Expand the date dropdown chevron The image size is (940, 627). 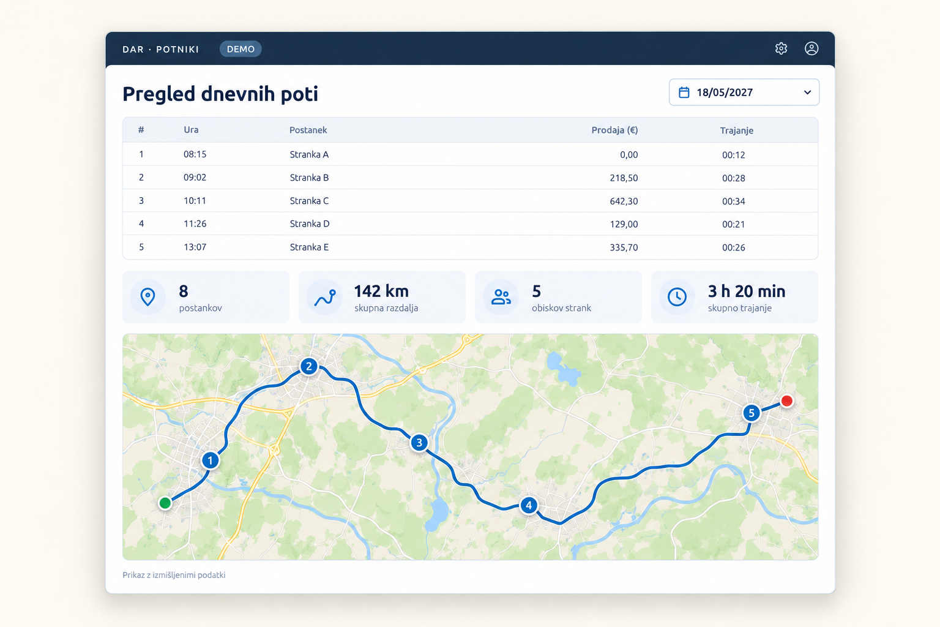[807, 92]
